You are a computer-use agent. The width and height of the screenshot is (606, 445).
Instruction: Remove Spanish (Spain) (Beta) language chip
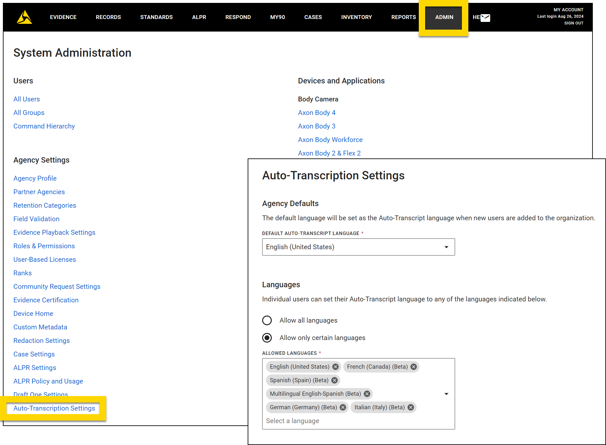pyautogui.click(x=335, y=380)
